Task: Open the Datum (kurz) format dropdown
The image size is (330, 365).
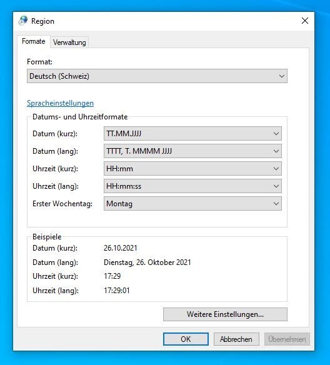Action: (x=192, y=133)
